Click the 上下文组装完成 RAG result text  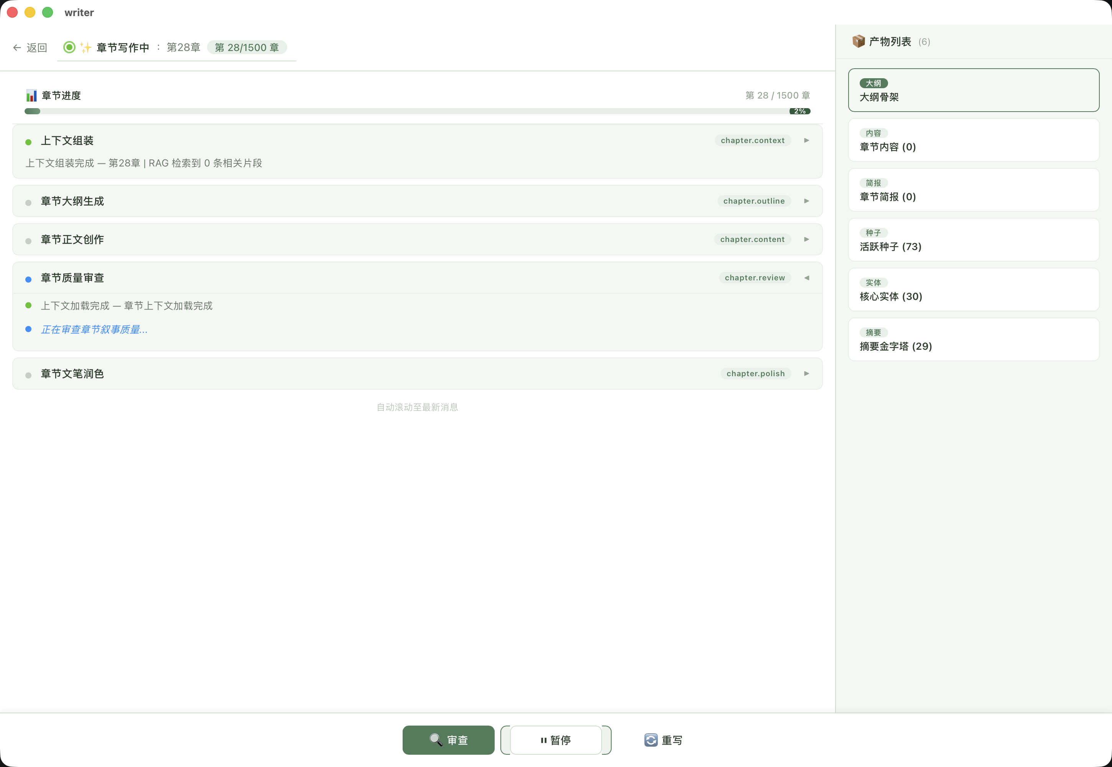click(144, 163)
